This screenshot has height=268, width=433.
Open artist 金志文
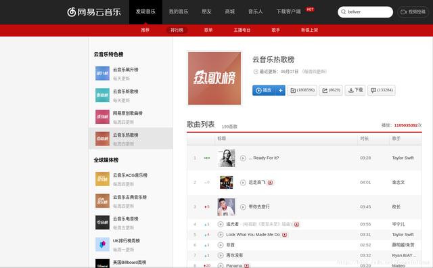tap(398, 182)
